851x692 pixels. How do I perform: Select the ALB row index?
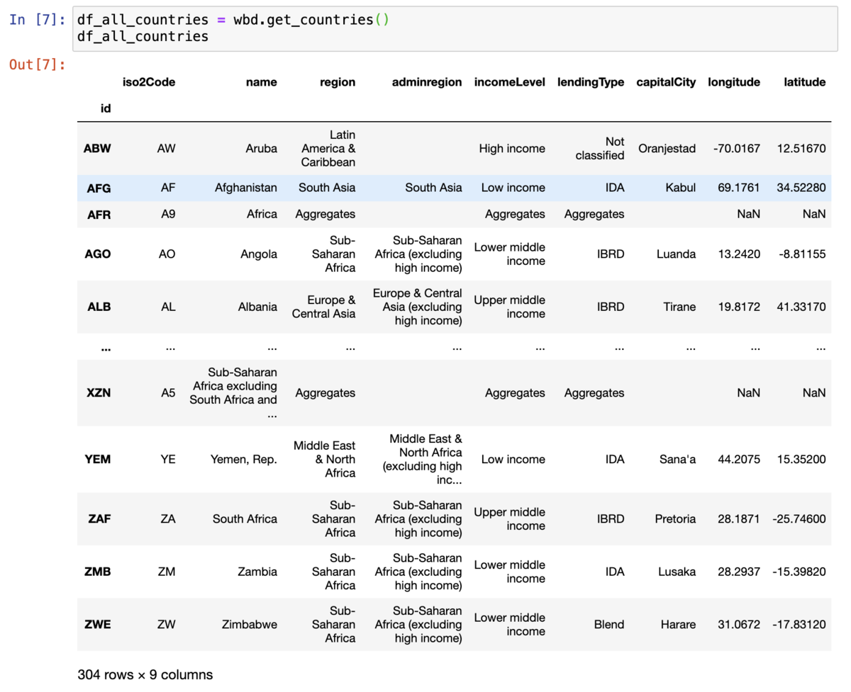(99, 307)
